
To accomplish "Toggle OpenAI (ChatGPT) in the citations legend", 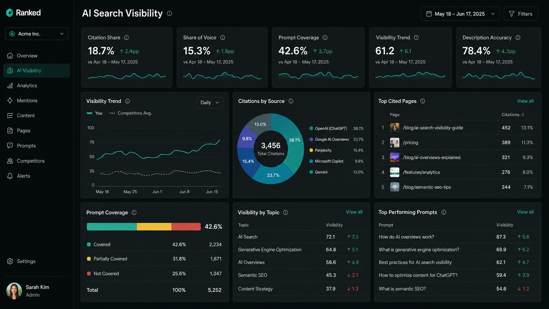I will (336, 128).
